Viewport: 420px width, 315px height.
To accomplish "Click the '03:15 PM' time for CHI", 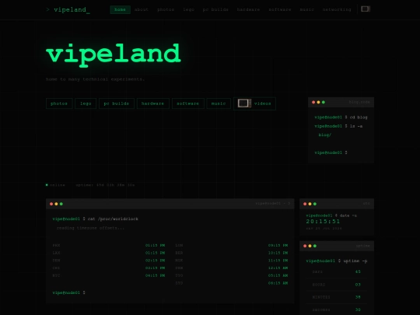I will (x=155, y=268).
